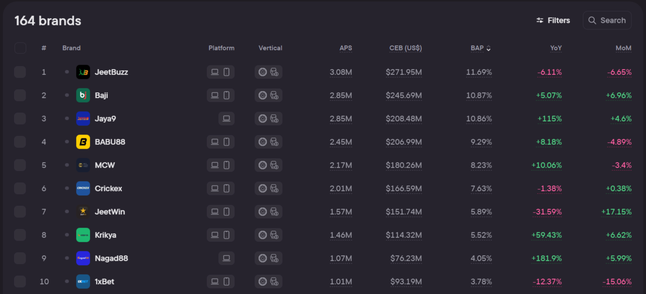Click the APS column header

pyautogui.click(x=345, y=48)
